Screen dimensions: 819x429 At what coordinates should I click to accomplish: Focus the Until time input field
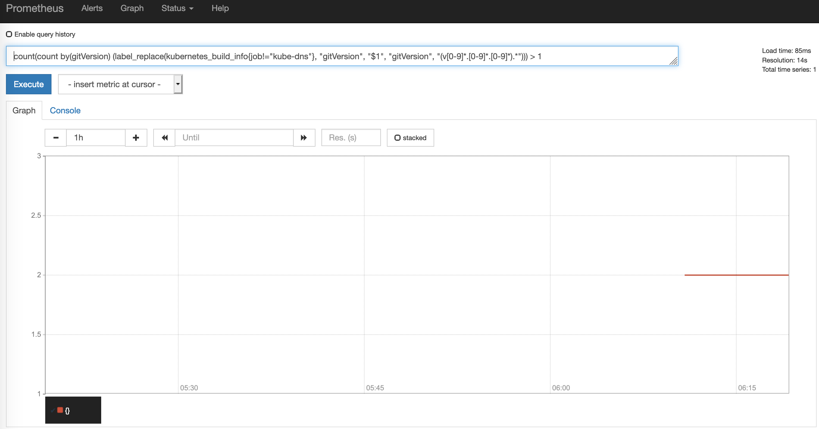click(x=234, y=138)
